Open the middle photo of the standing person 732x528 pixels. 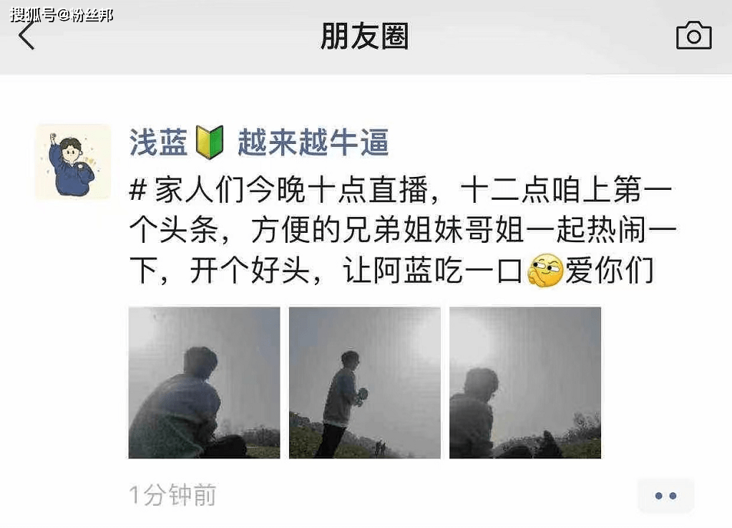tap(365, 383)
